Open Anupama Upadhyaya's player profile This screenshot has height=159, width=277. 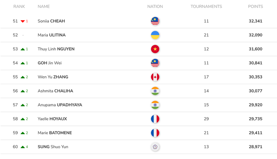coord(60,105)
